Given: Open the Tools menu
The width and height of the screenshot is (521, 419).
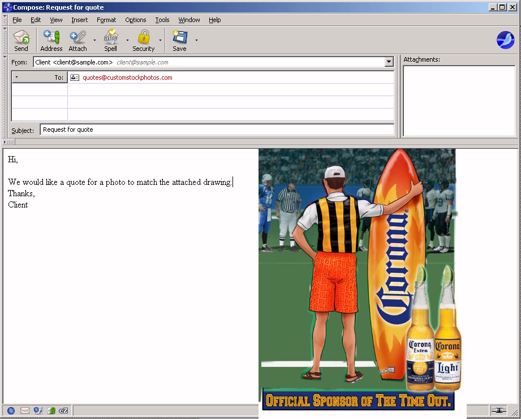Looking at the screenshot, I should coord(162,20).
